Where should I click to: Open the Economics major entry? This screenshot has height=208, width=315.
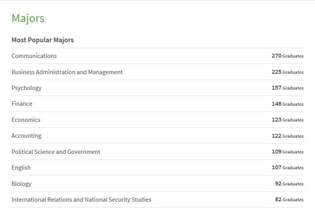(x=26, y=120)
